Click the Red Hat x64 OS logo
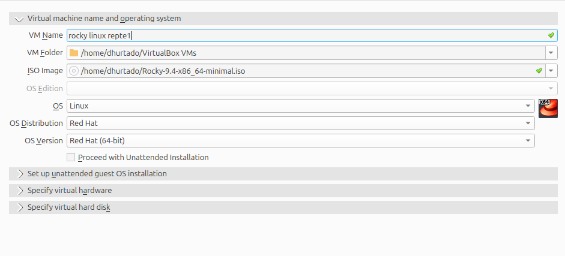565x256 pixels. (548, 108)
